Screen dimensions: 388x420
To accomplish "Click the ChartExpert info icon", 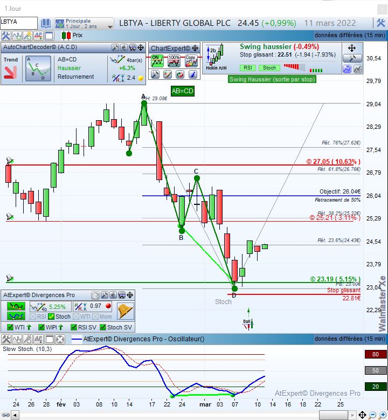I will point(193,74).
